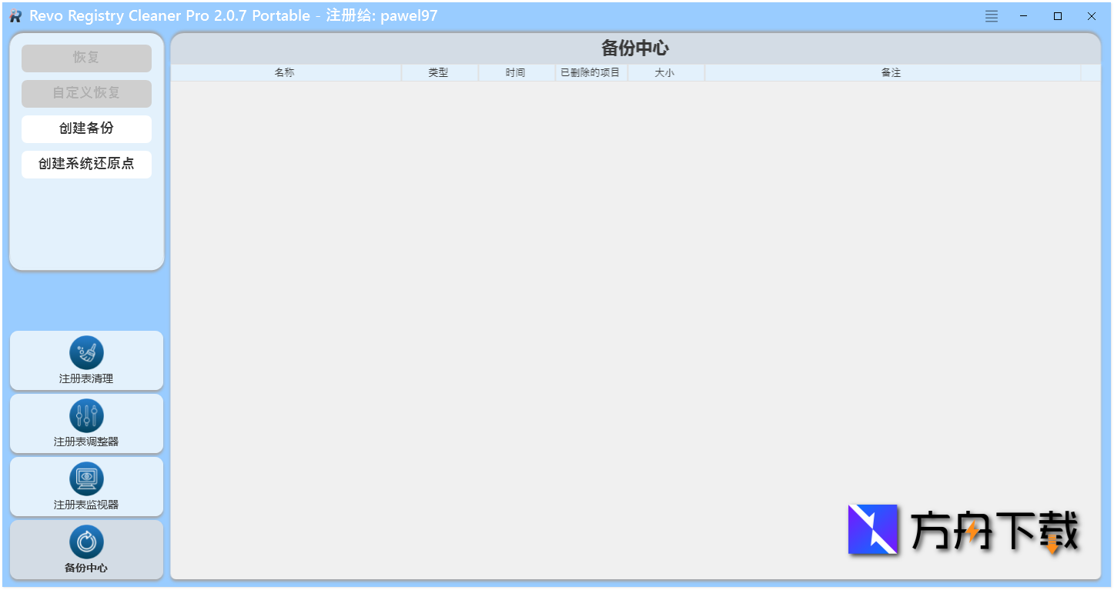Sort by the 已删除的项目 column

(x=591, y=72)
